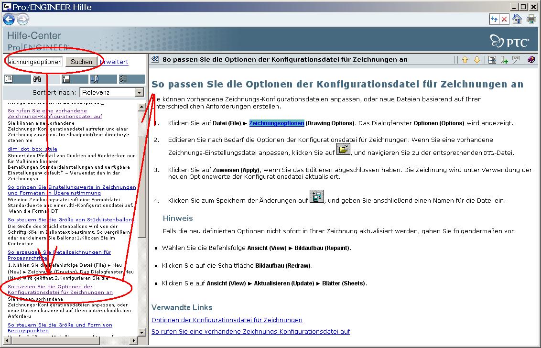Open result 'So rufen Sie eine vorhandene Zeichnungs-Konfigurationsdatei auf'
This screenshot has height=348, width=541.
55,114
